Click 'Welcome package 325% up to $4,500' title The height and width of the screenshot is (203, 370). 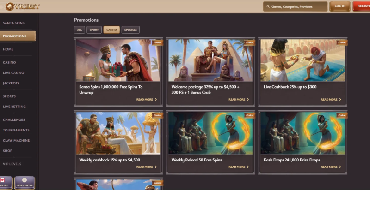pos(205,90)
